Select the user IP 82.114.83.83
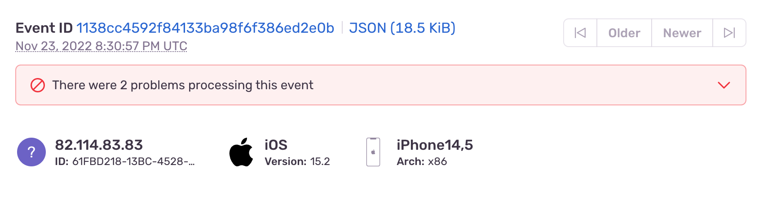Screen dimensions: 759x200 coord(99,145)
